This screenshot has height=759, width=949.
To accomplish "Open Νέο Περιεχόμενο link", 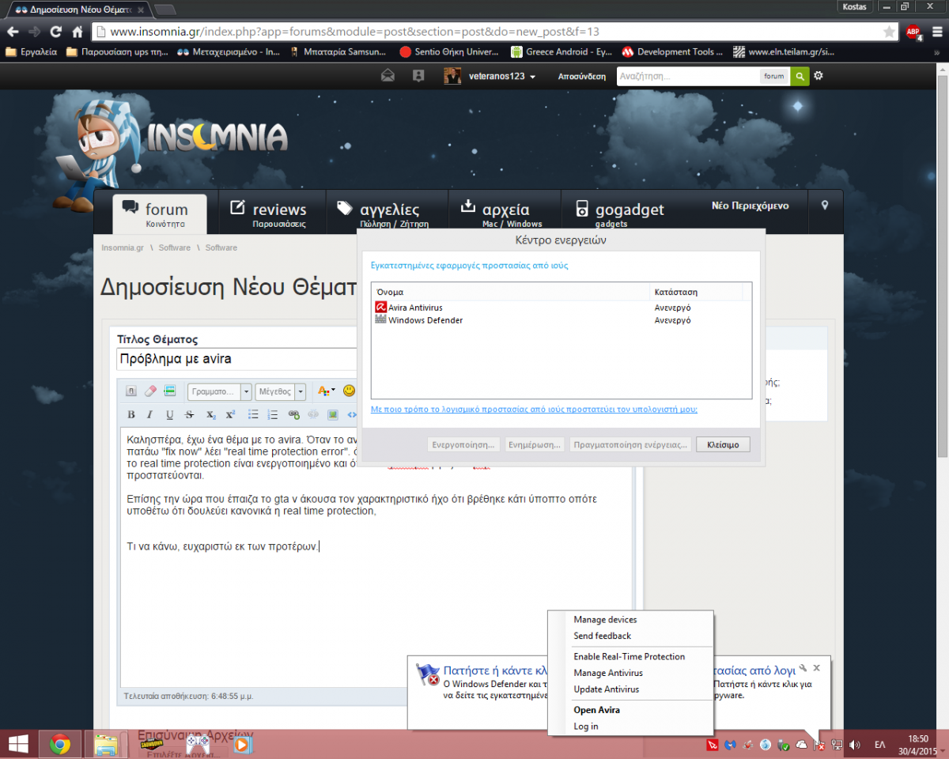I will (x=750, y=206).
